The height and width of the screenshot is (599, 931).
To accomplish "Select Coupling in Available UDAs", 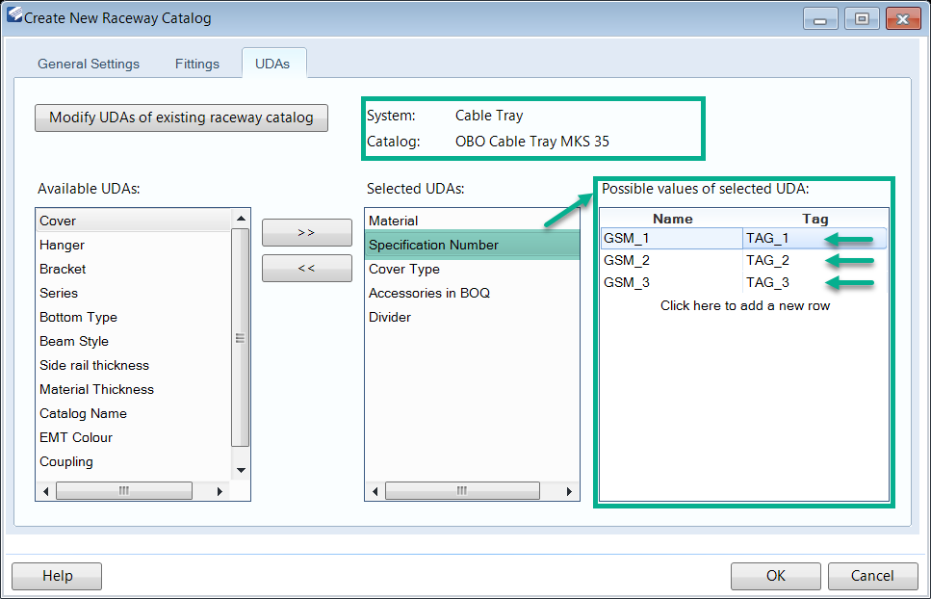I will point(134,461).
